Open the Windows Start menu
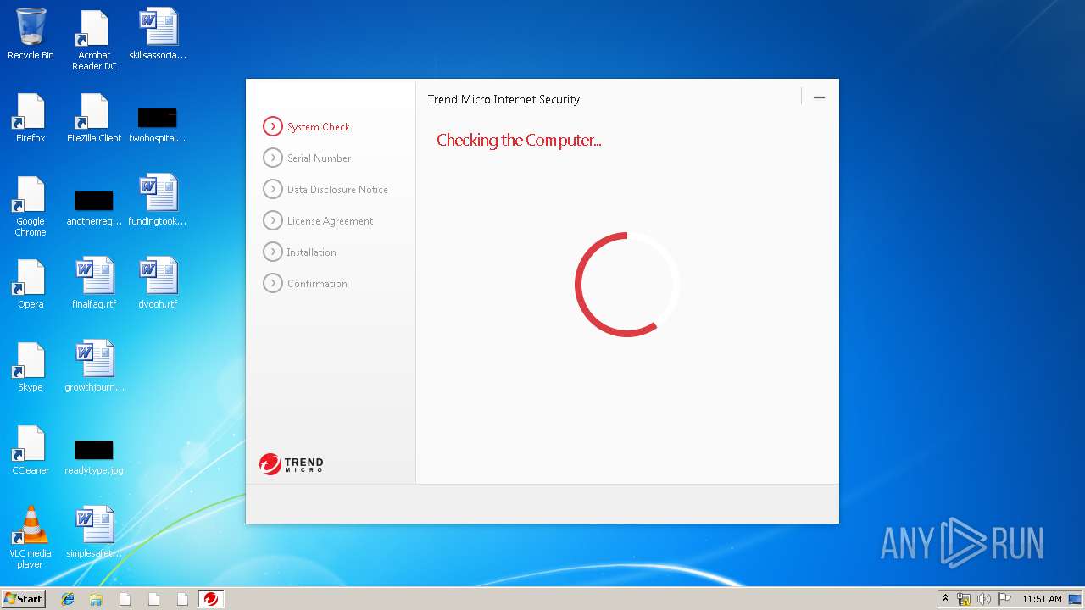The width and height of the screenshot is (1085, 610). point(23,598)
